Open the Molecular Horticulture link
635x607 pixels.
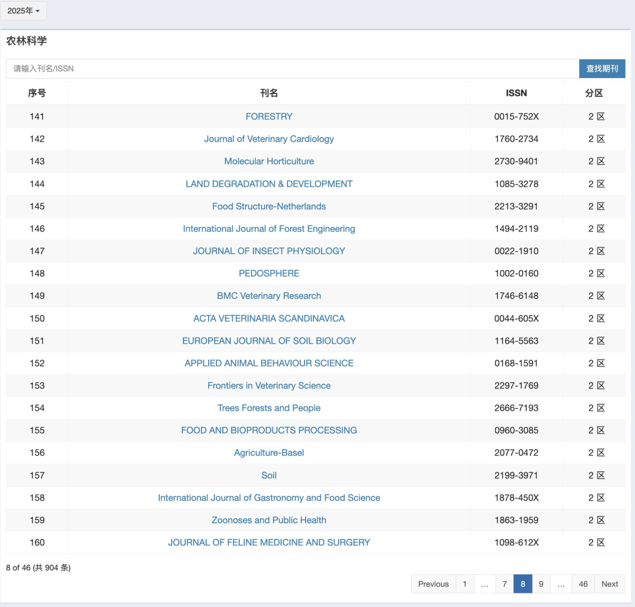(x=269, y=161)
